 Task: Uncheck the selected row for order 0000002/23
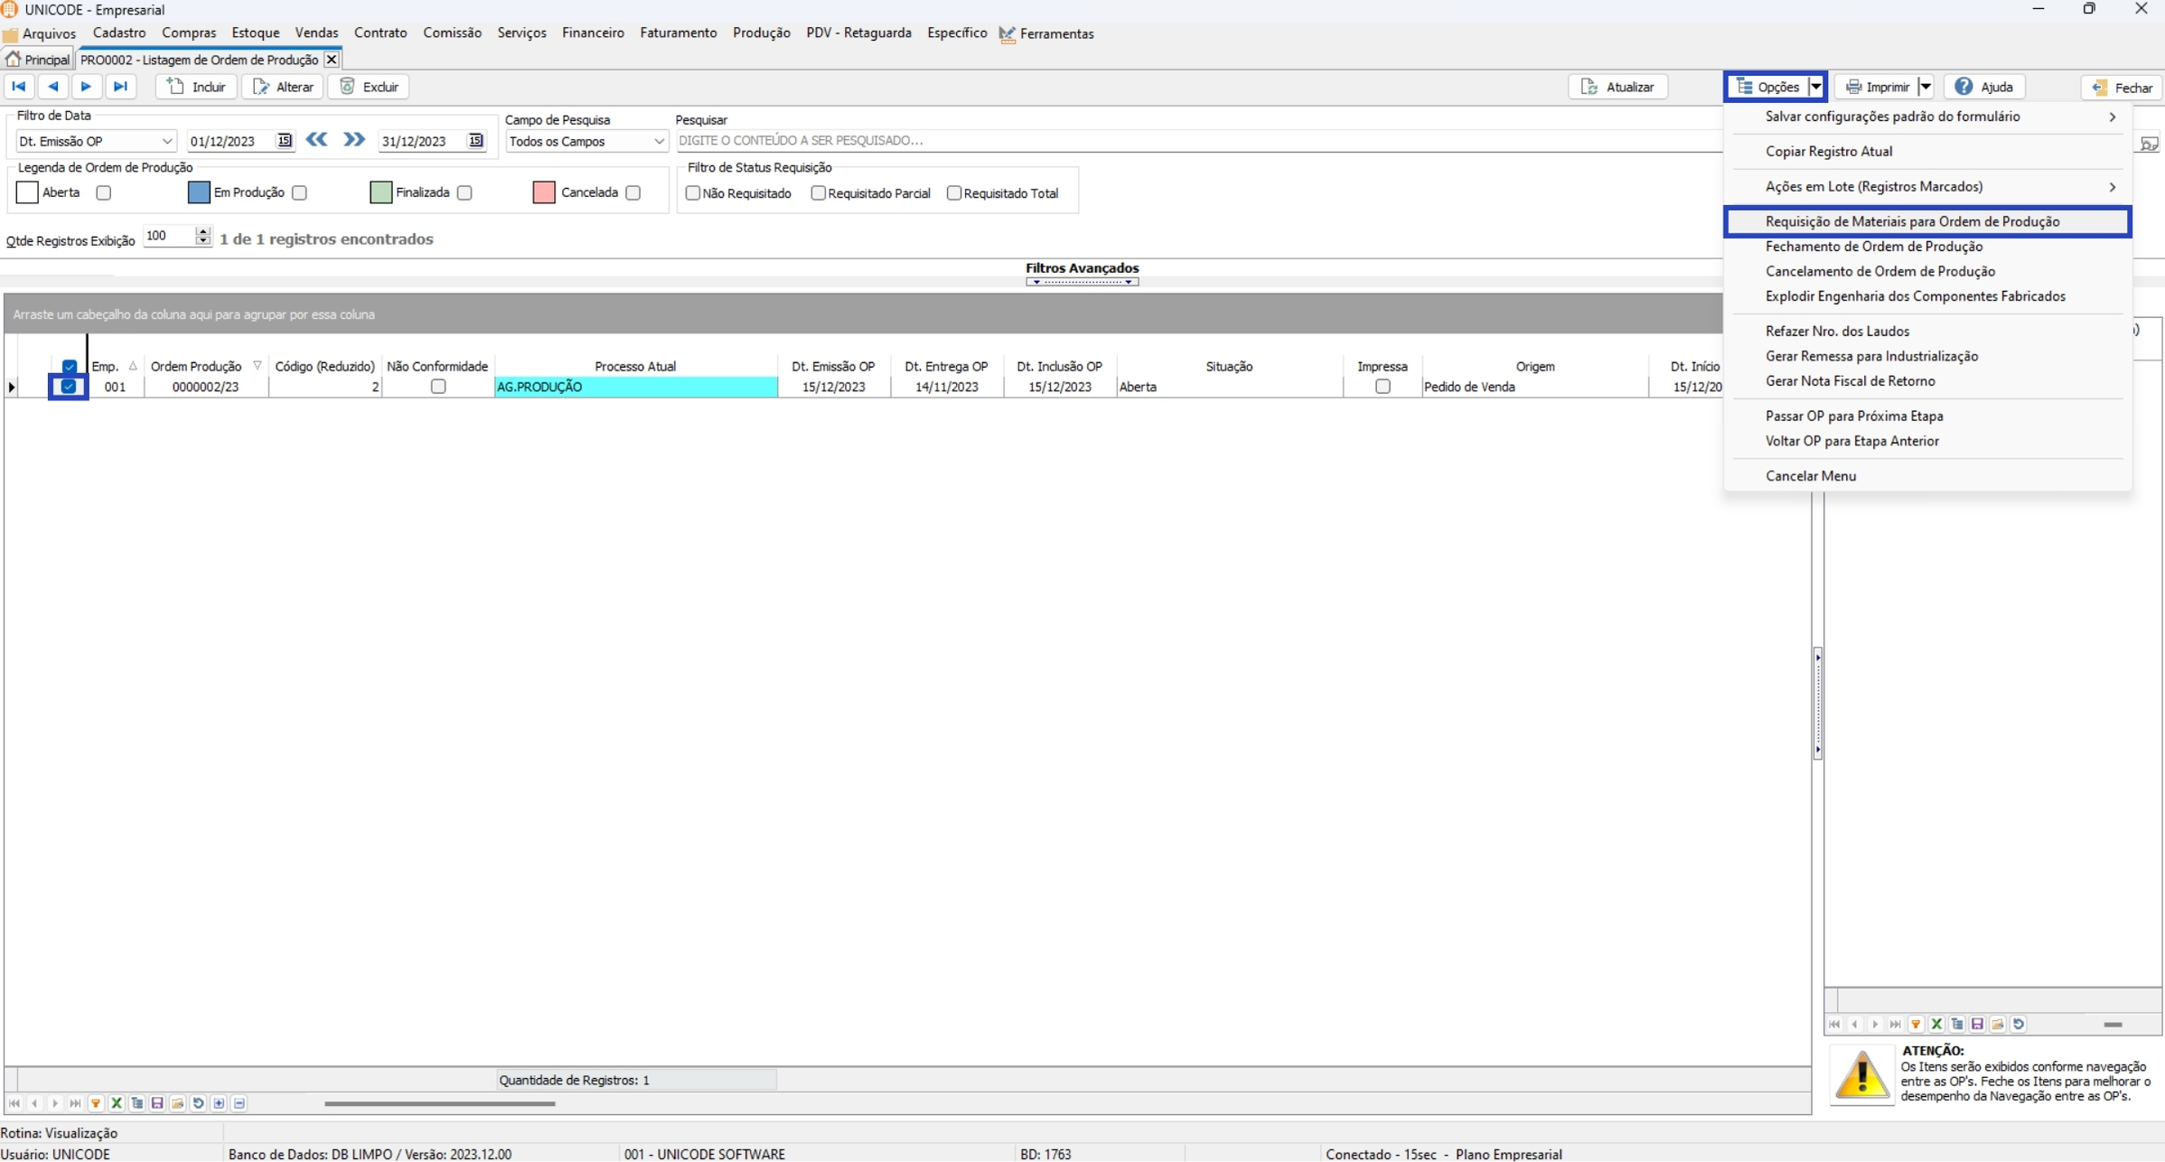pyautogui.click(x=69, y=387)
